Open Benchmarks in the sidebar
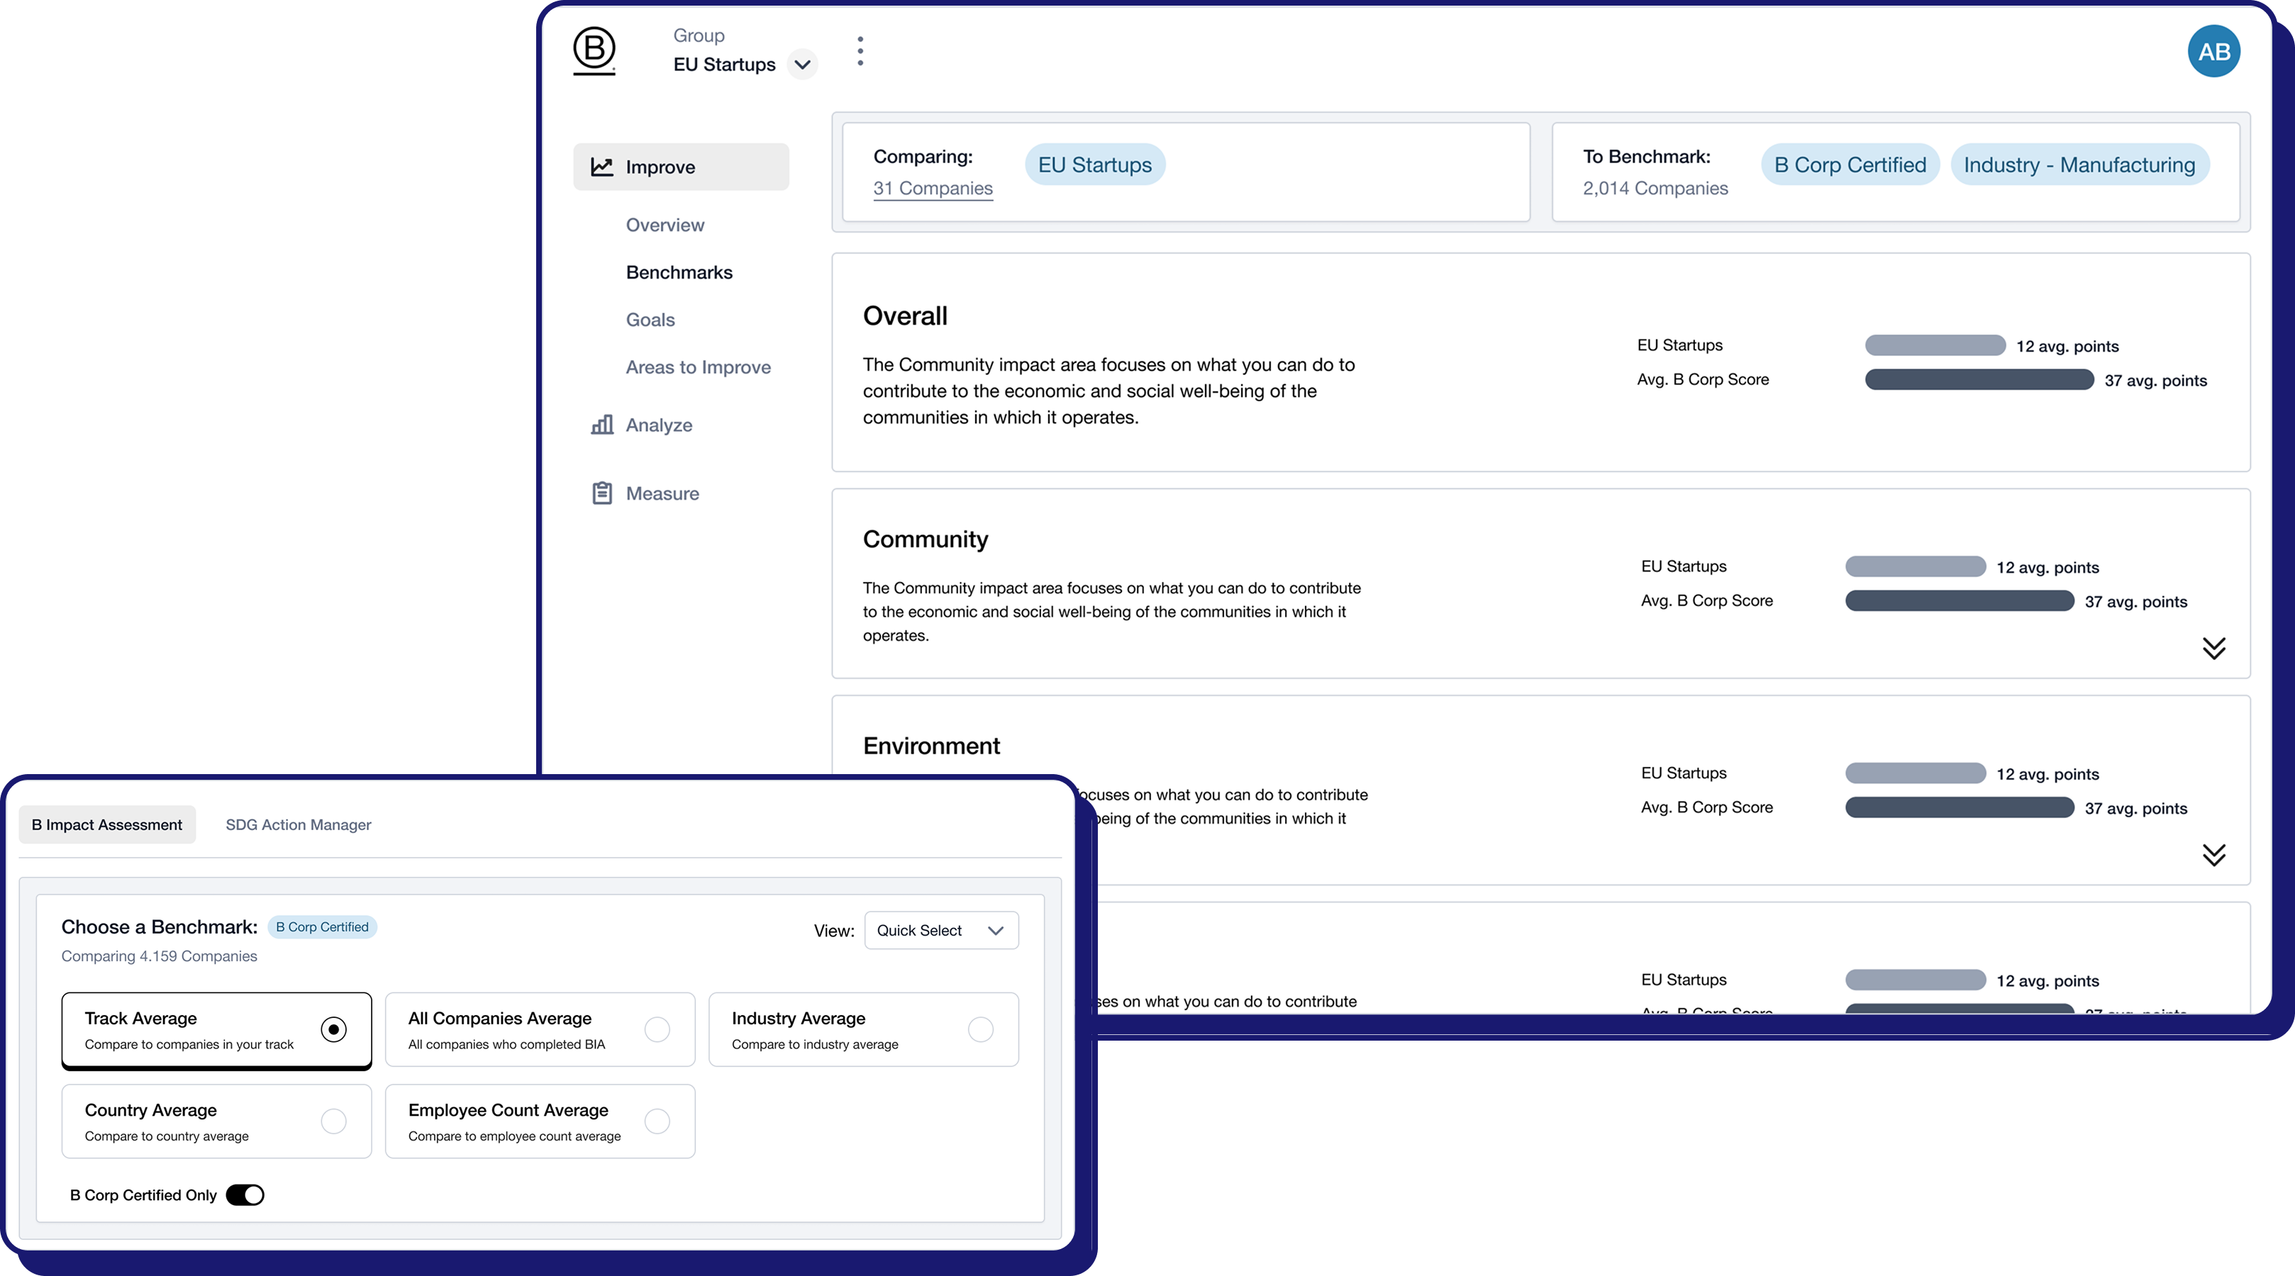Screen dimensions: 2295x1276 coord(679,272)
